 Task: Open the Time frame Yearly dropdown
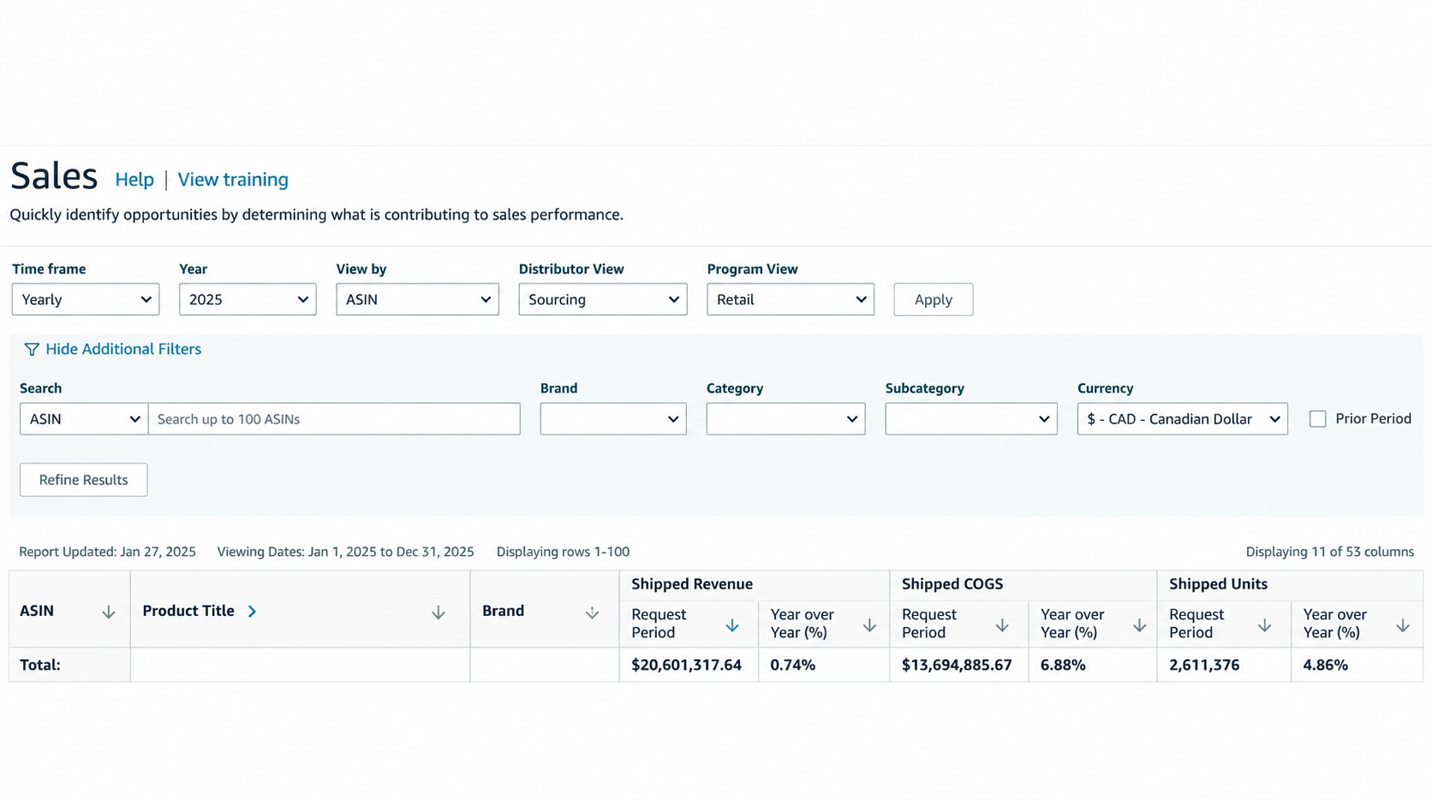click(x=86, y=299)
